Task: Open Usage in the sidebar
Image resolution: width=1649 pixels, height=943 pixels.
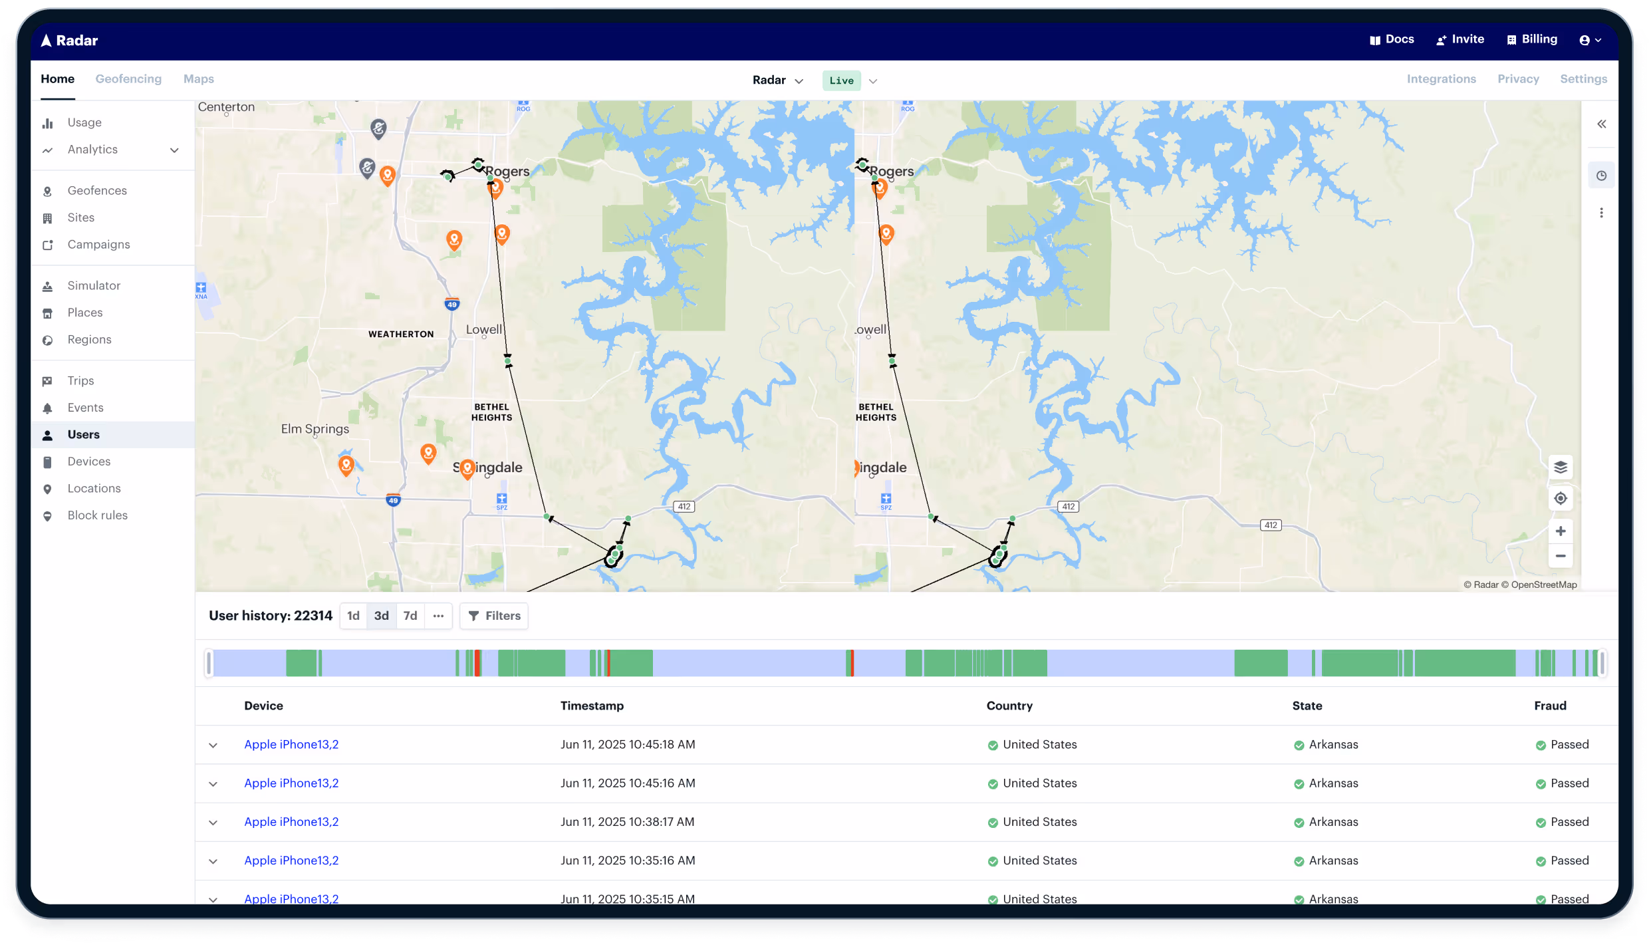Action: click(84, 122)
